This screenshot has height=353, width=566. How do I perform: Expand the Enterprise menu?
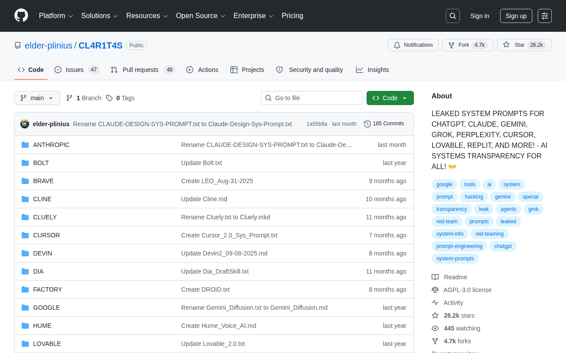pos(254,16)
